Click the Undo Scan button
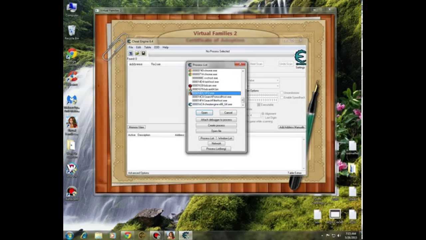Viewport: 426px width, 240px height. coord(286,64)
